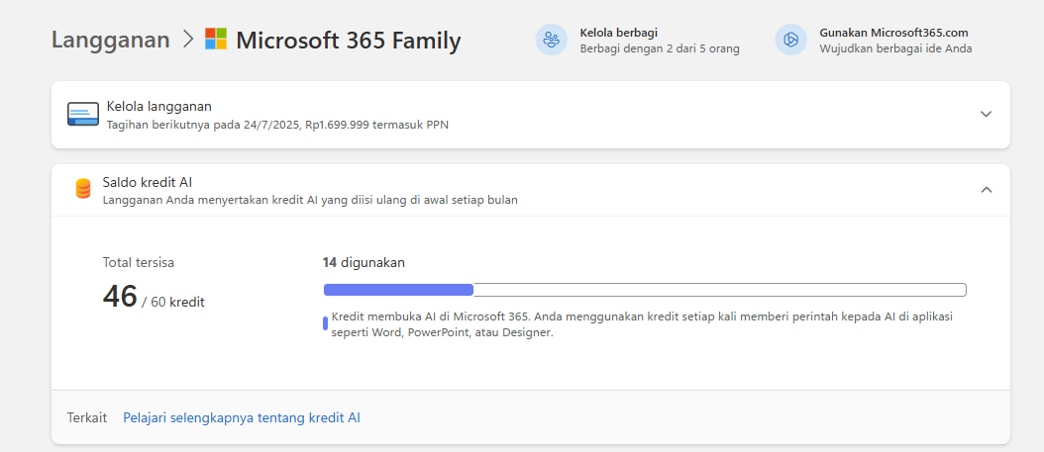
Task: Click the AI credit usage progress bar
Action: pyautogui.click(x=644, y=290)
